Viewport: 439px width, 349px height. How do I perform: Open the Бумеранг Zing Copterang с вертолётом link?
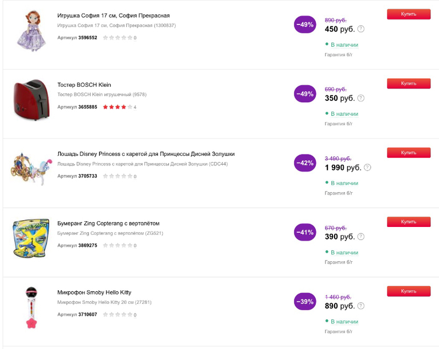coord(108,223)
